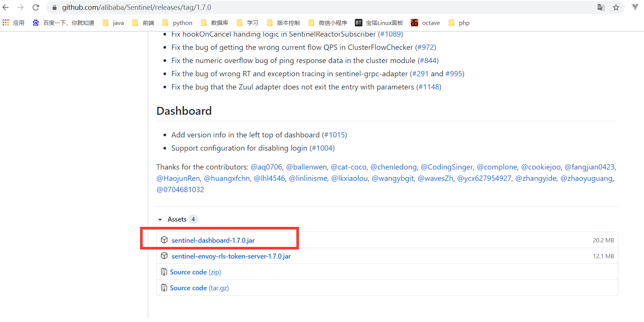Open the python bookmark folder

pos(177,23)
